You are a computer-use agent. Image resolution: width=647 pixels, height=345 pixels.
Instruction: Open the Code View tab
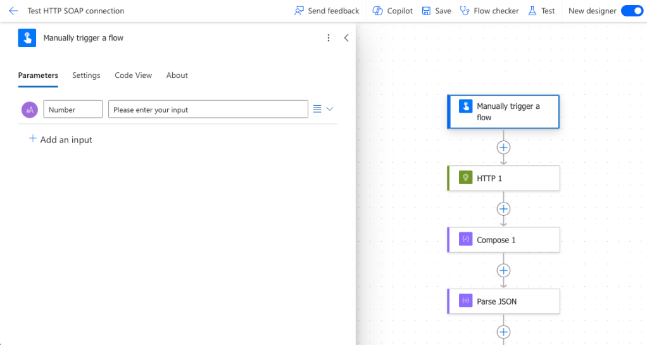pyautogui.click(x=133, y=75)
